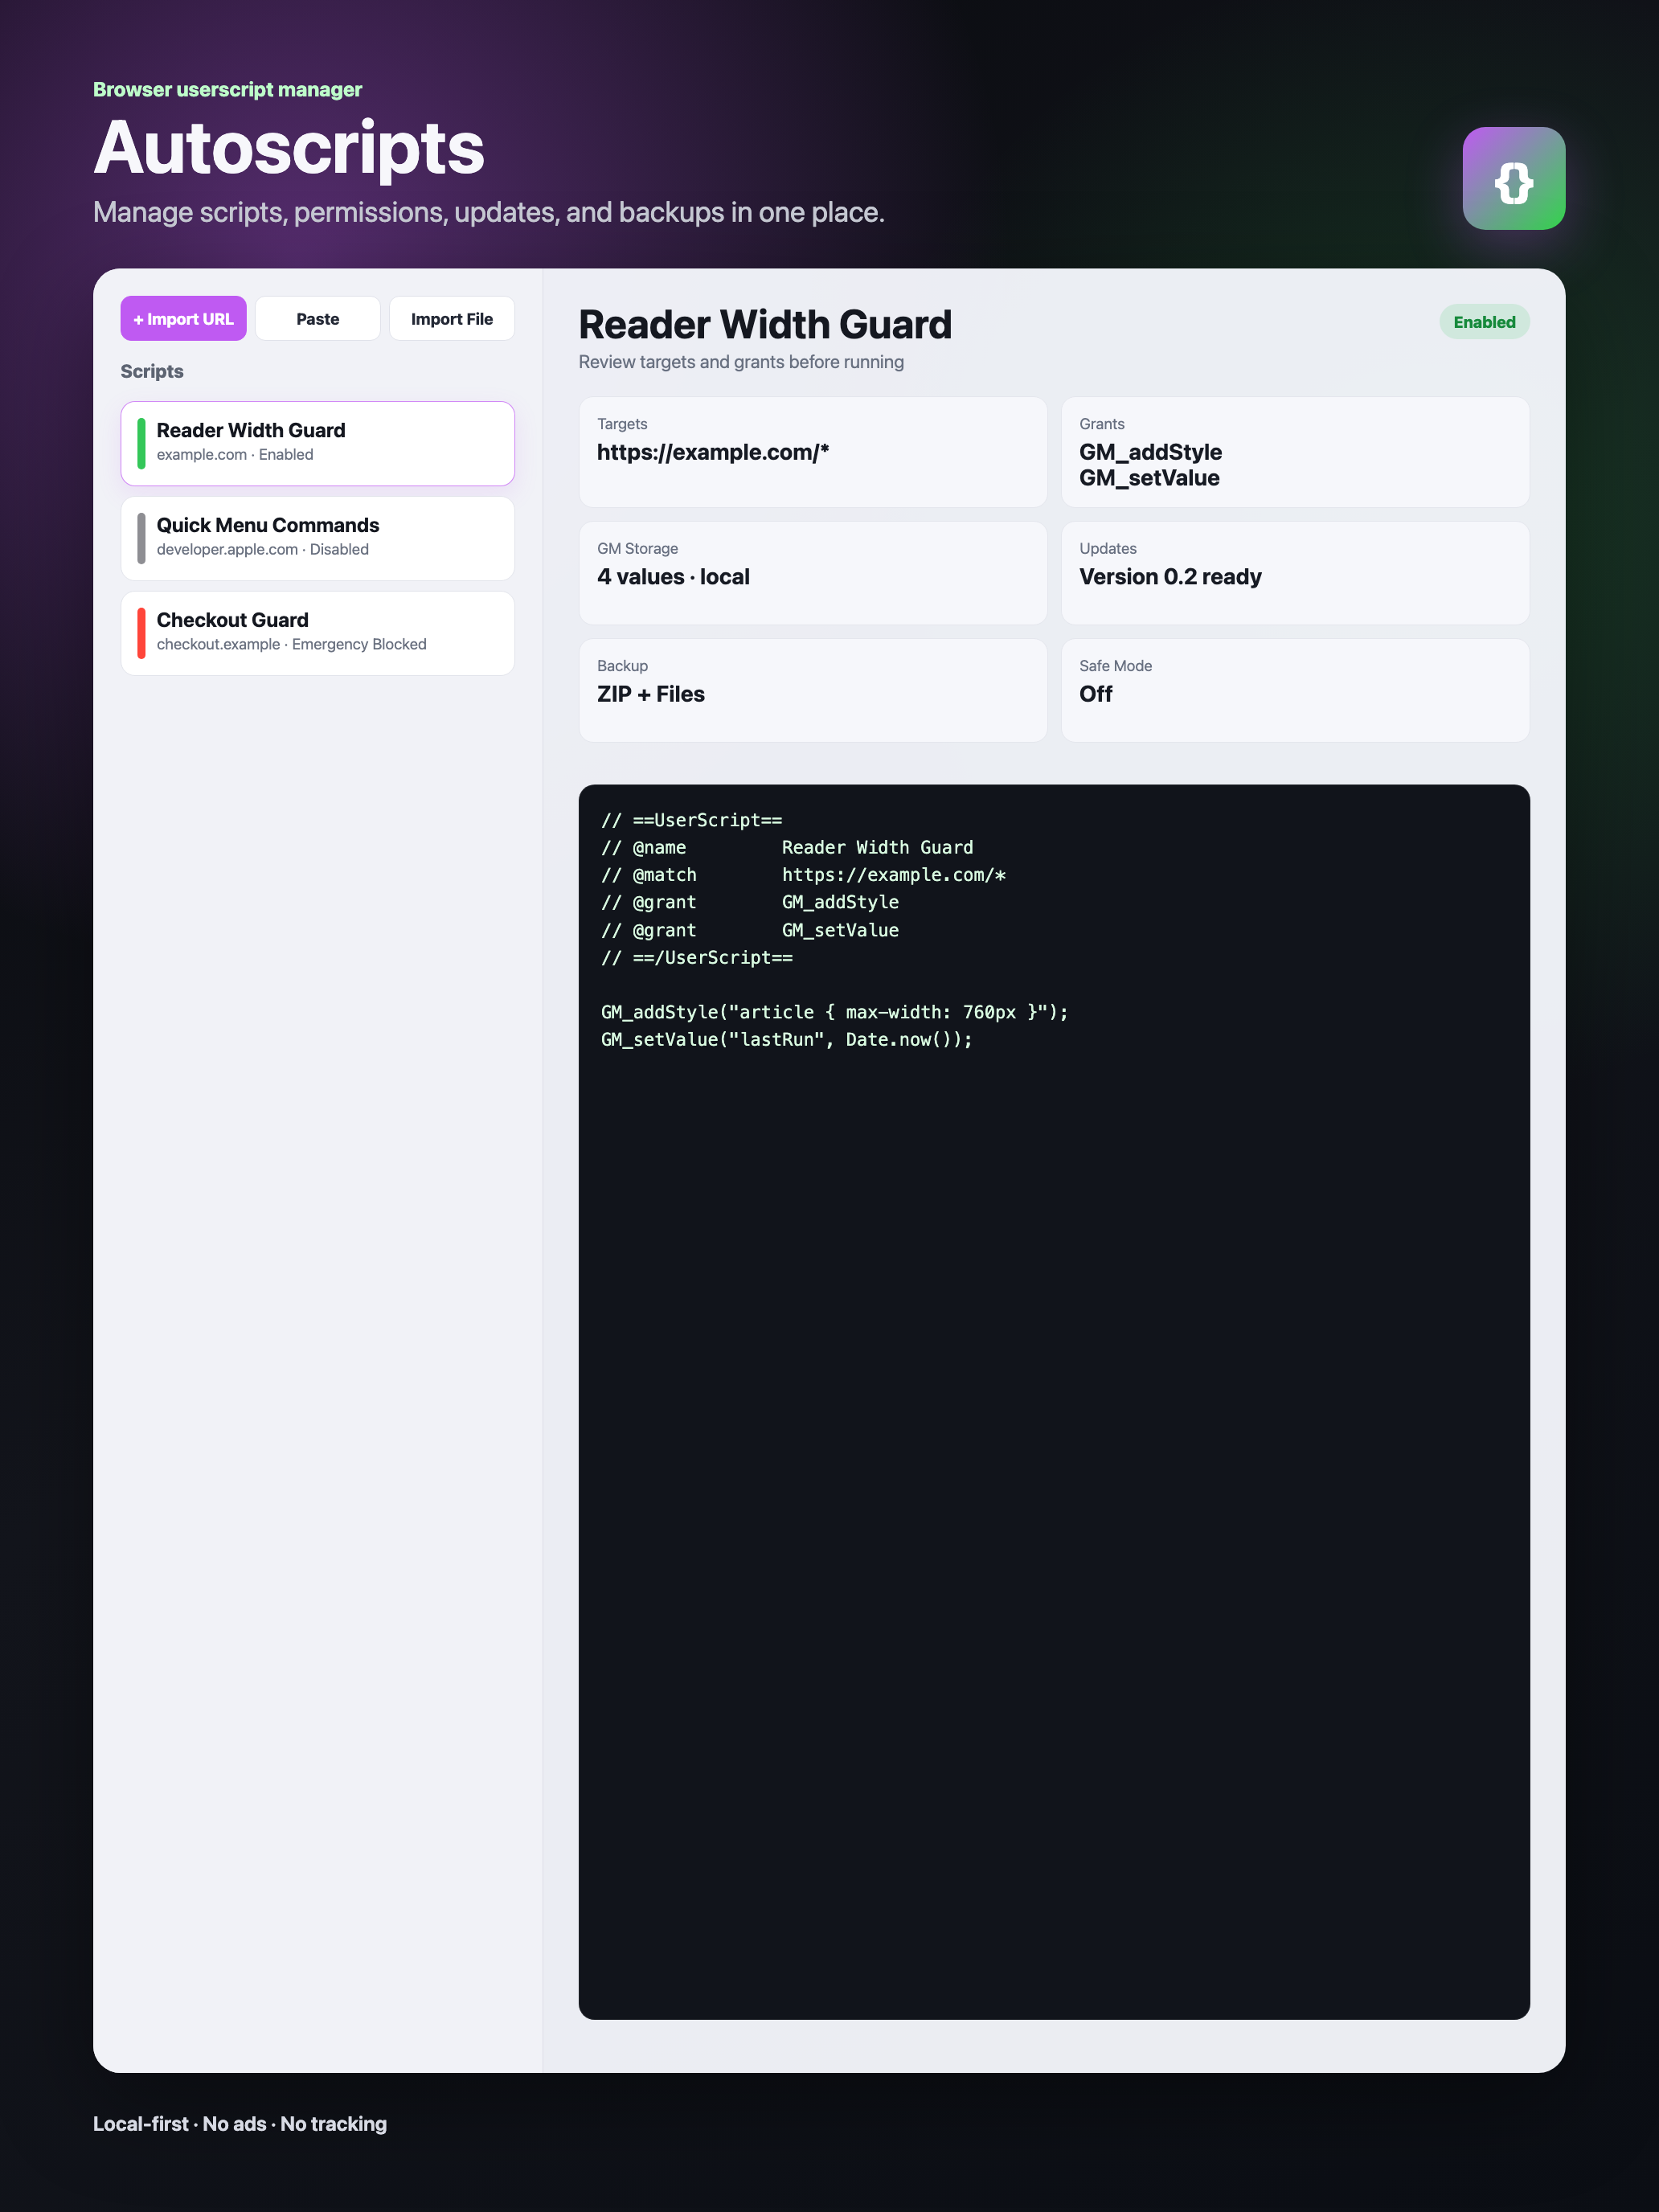Click inside the userscript code editor
Viewport: 1659px width, 2212px height.
pos(1054,1400)
